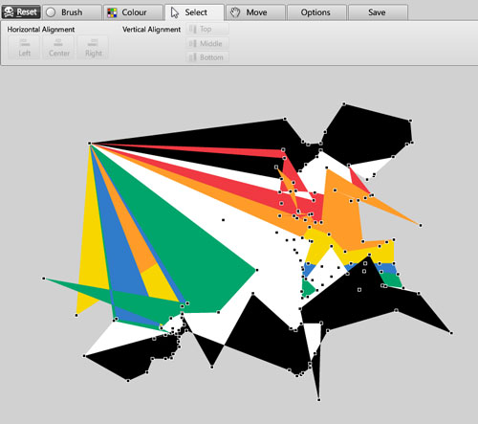478x424 pixels.
Task: Open the Colour tab
Action: click(x=134, y=12)
